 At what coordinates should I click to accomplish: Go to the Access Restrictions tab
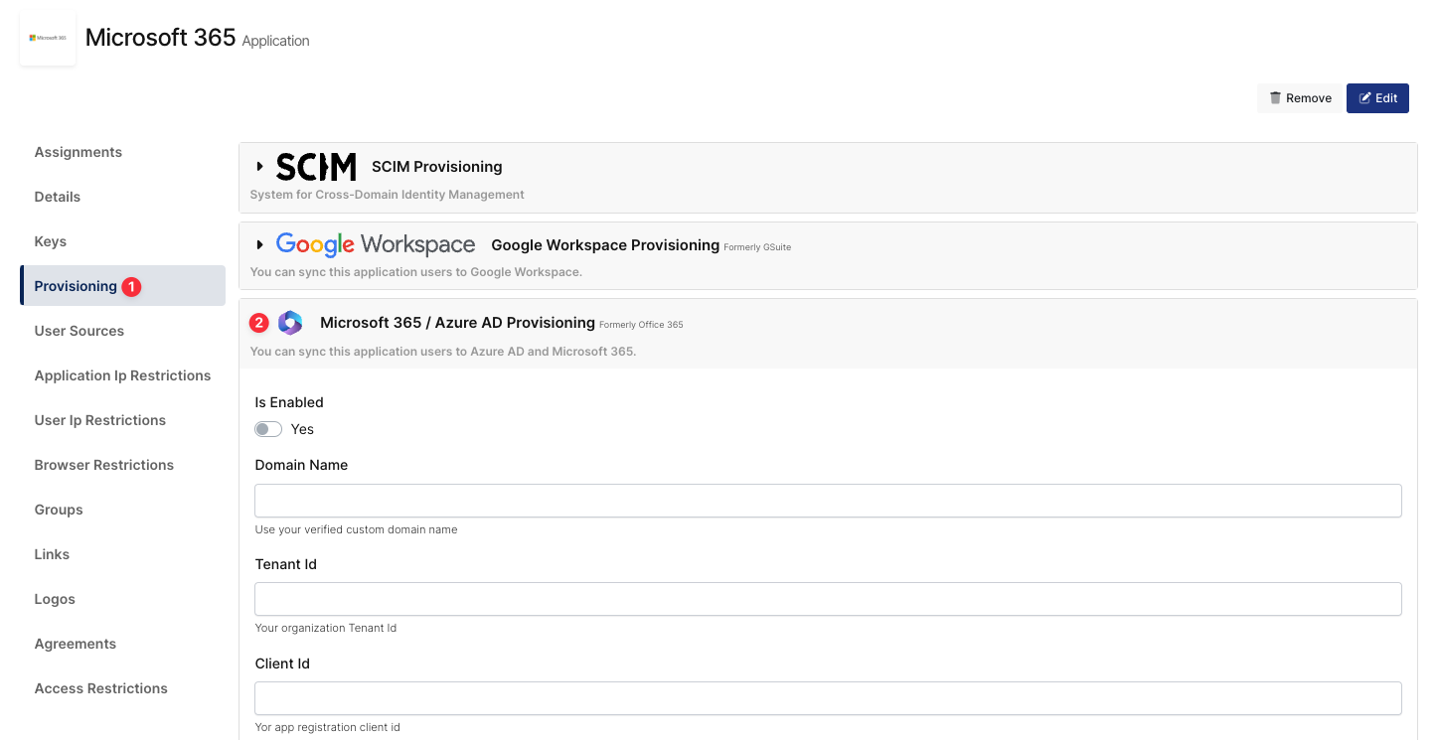coord(100,688)
